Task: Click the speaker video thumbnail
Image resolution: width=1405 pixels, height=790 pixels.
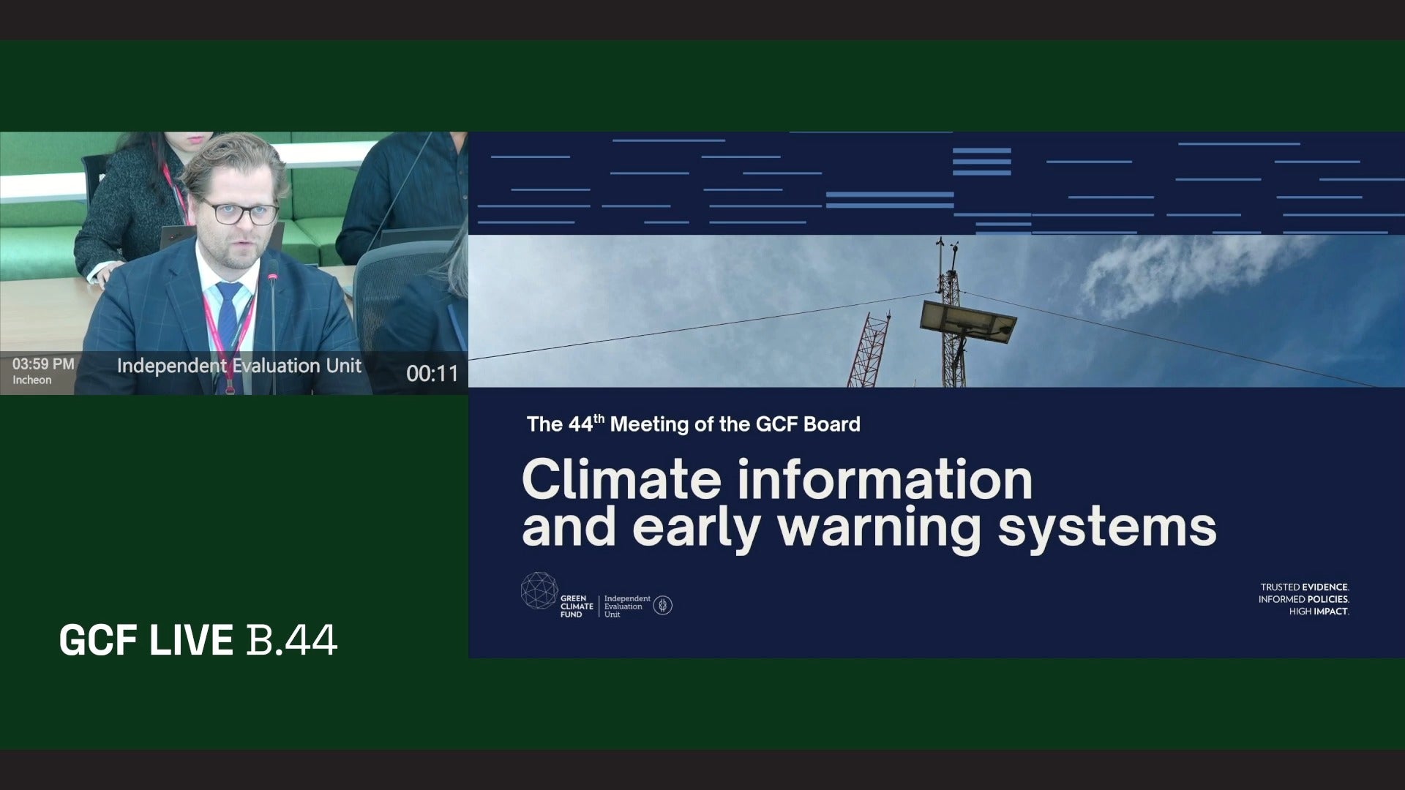Action: coord(234,263)
